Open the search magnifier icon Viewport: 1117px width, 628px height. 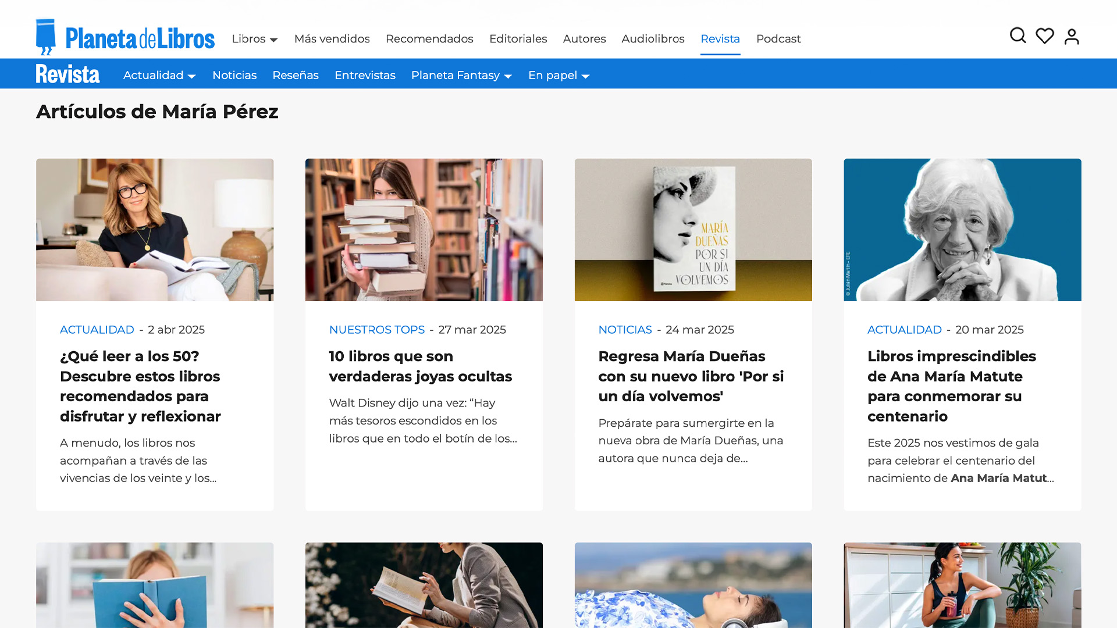point(1018,36)
